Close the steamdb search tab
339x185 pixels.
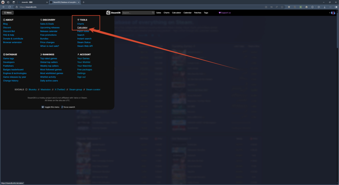(47, 2)
